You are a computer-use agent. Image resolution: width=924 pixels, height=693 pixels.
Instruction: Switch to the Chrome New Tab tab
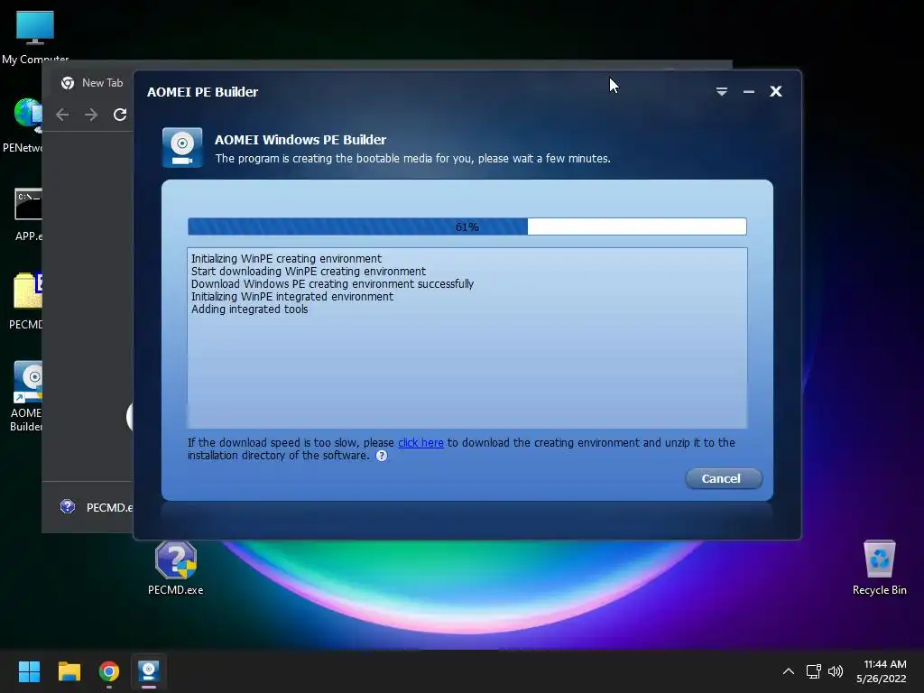(x=93, y=83)
